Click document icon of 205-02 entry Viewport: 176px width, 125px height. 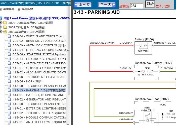9,41
